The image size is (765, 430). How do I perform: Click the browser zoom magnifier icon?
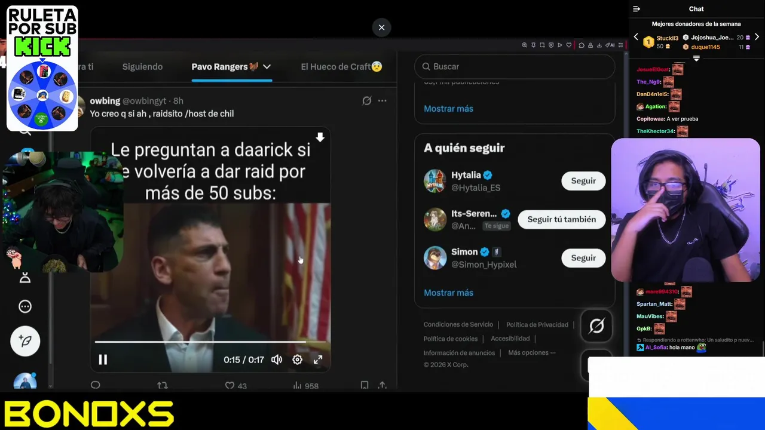(x=524, y=45)
